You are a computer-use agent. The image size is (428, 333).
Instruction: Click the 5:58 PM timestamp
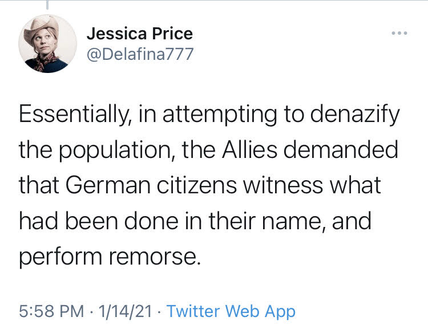(x=51, y=311)
